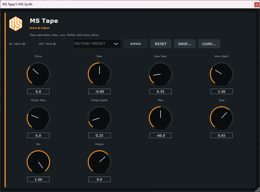
Task: Click the Hiss knob
Action: pyautogui.click(x=160, y=118)
